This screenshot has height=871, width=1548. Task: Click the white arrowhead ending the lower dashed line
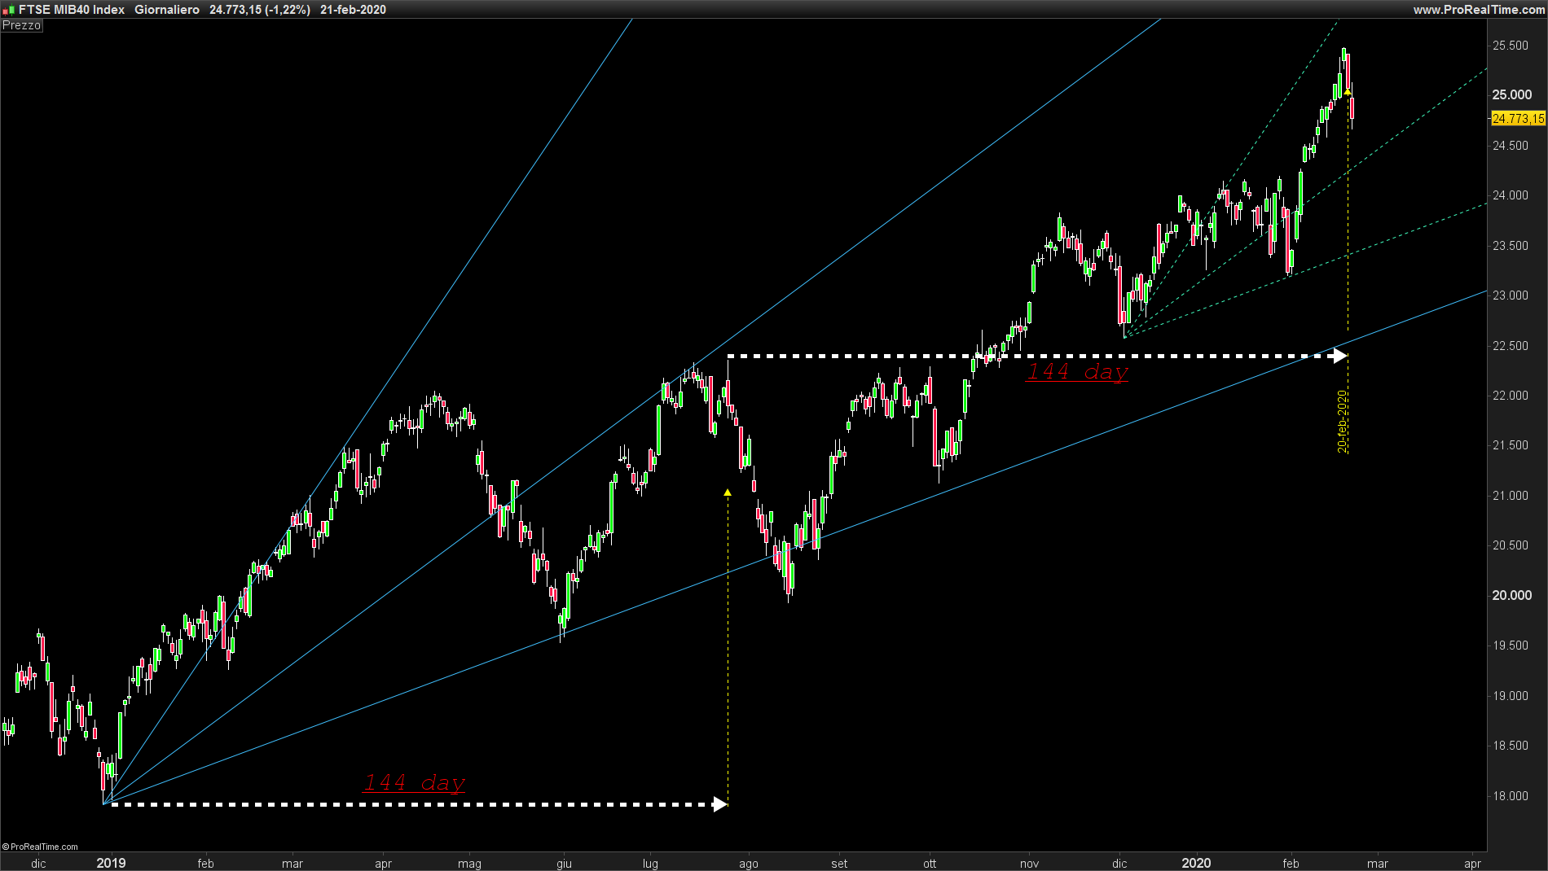click(720, 804)
